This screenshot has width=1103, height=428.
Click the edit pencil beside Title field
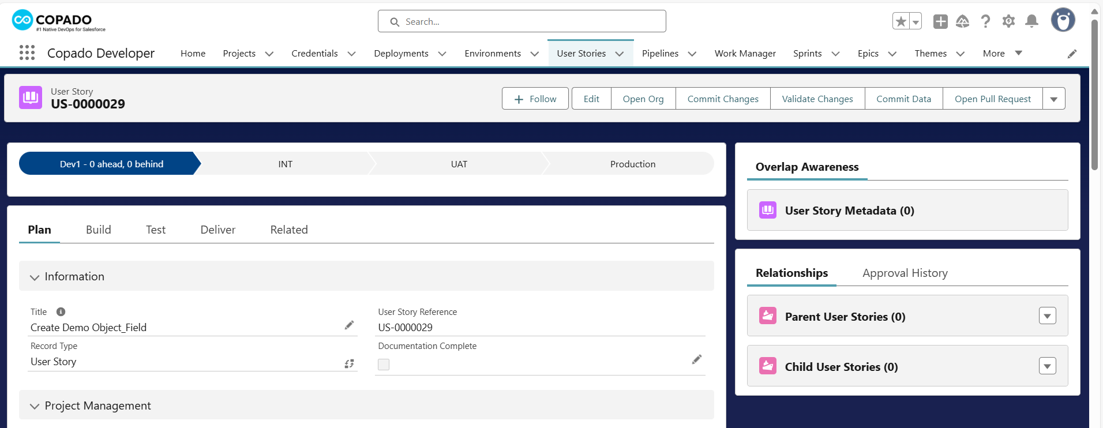tap(349, 325)
